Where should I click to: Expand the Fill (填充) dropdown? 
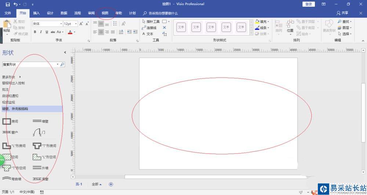point(268,22)
